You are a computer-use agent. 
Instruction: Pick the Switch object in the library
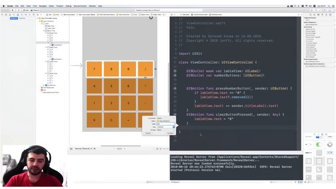[x=319, y=145]
